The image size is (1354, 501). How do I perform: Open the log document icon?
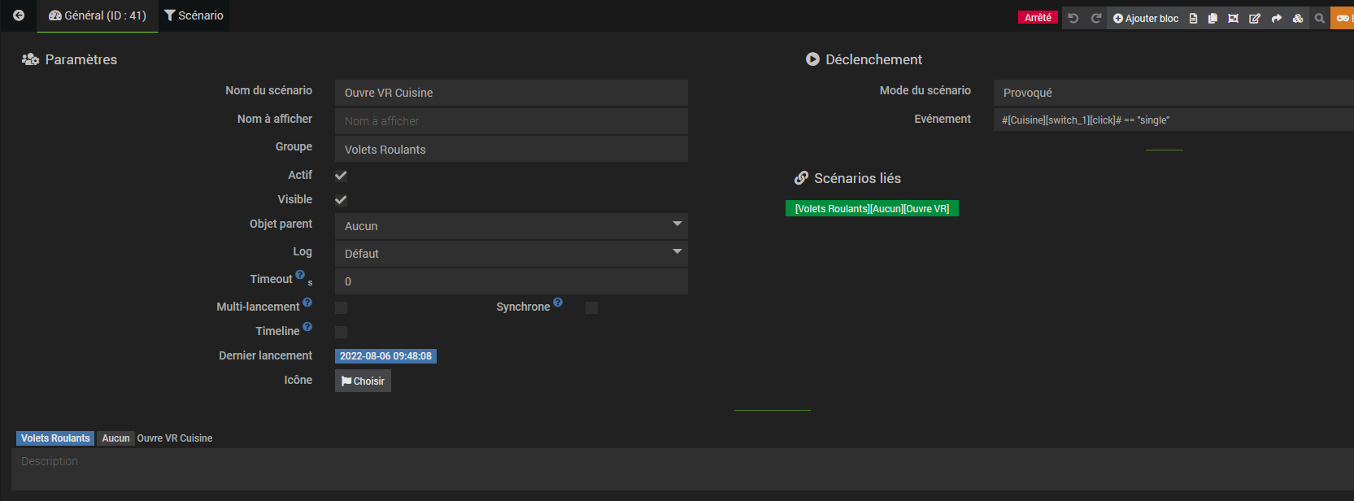click(1193, 18)
